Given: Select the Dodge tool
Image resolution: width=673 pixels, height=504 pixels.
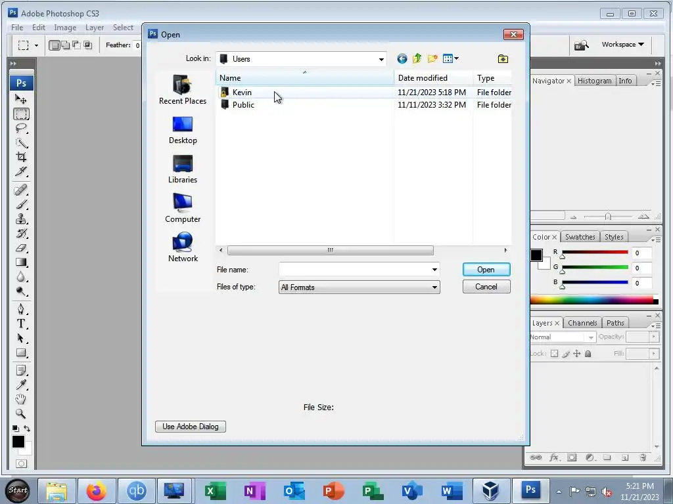Looking at the screenshot, I should [20, 291].
